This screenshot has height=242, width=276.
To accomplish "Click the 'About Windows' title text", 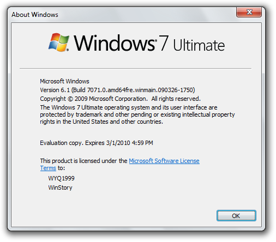I will click(35, 15).
